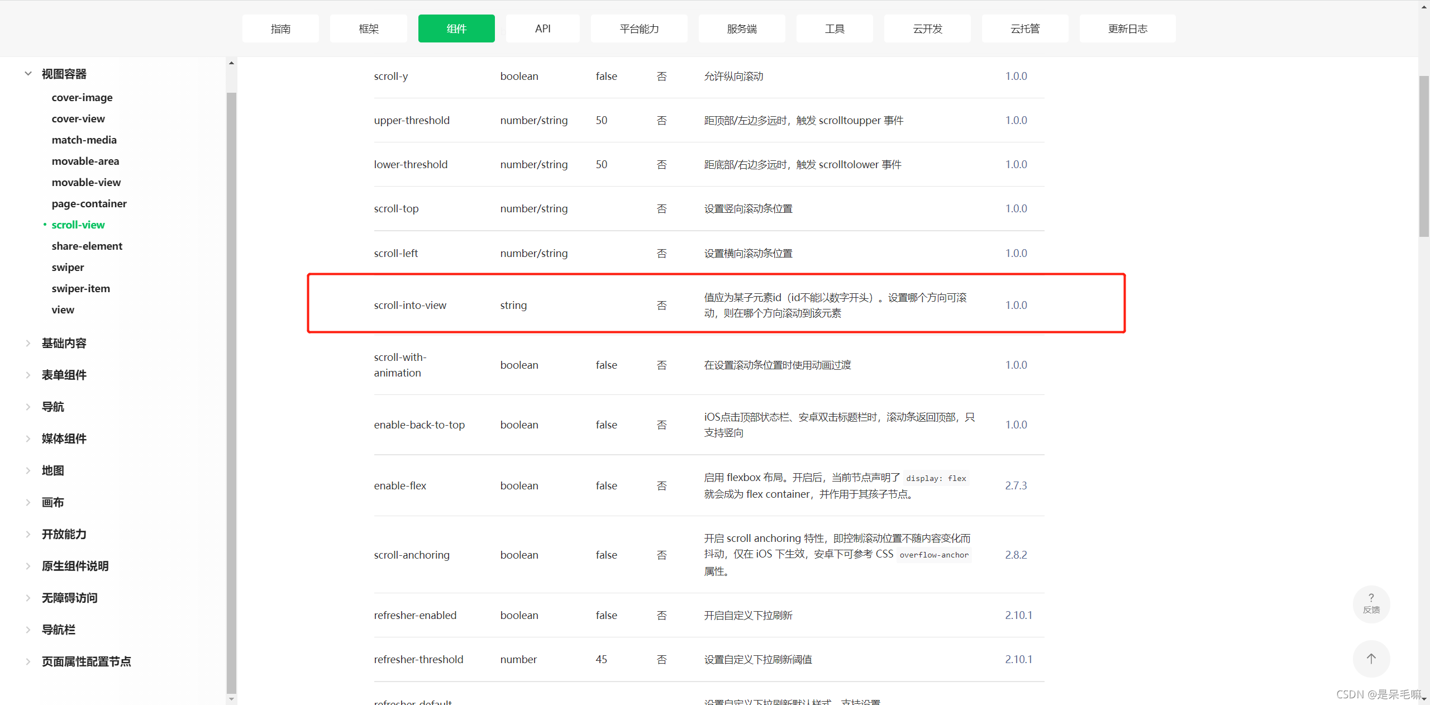Open version link 2.10.1 for refresher-threshold

point(1018,659)
